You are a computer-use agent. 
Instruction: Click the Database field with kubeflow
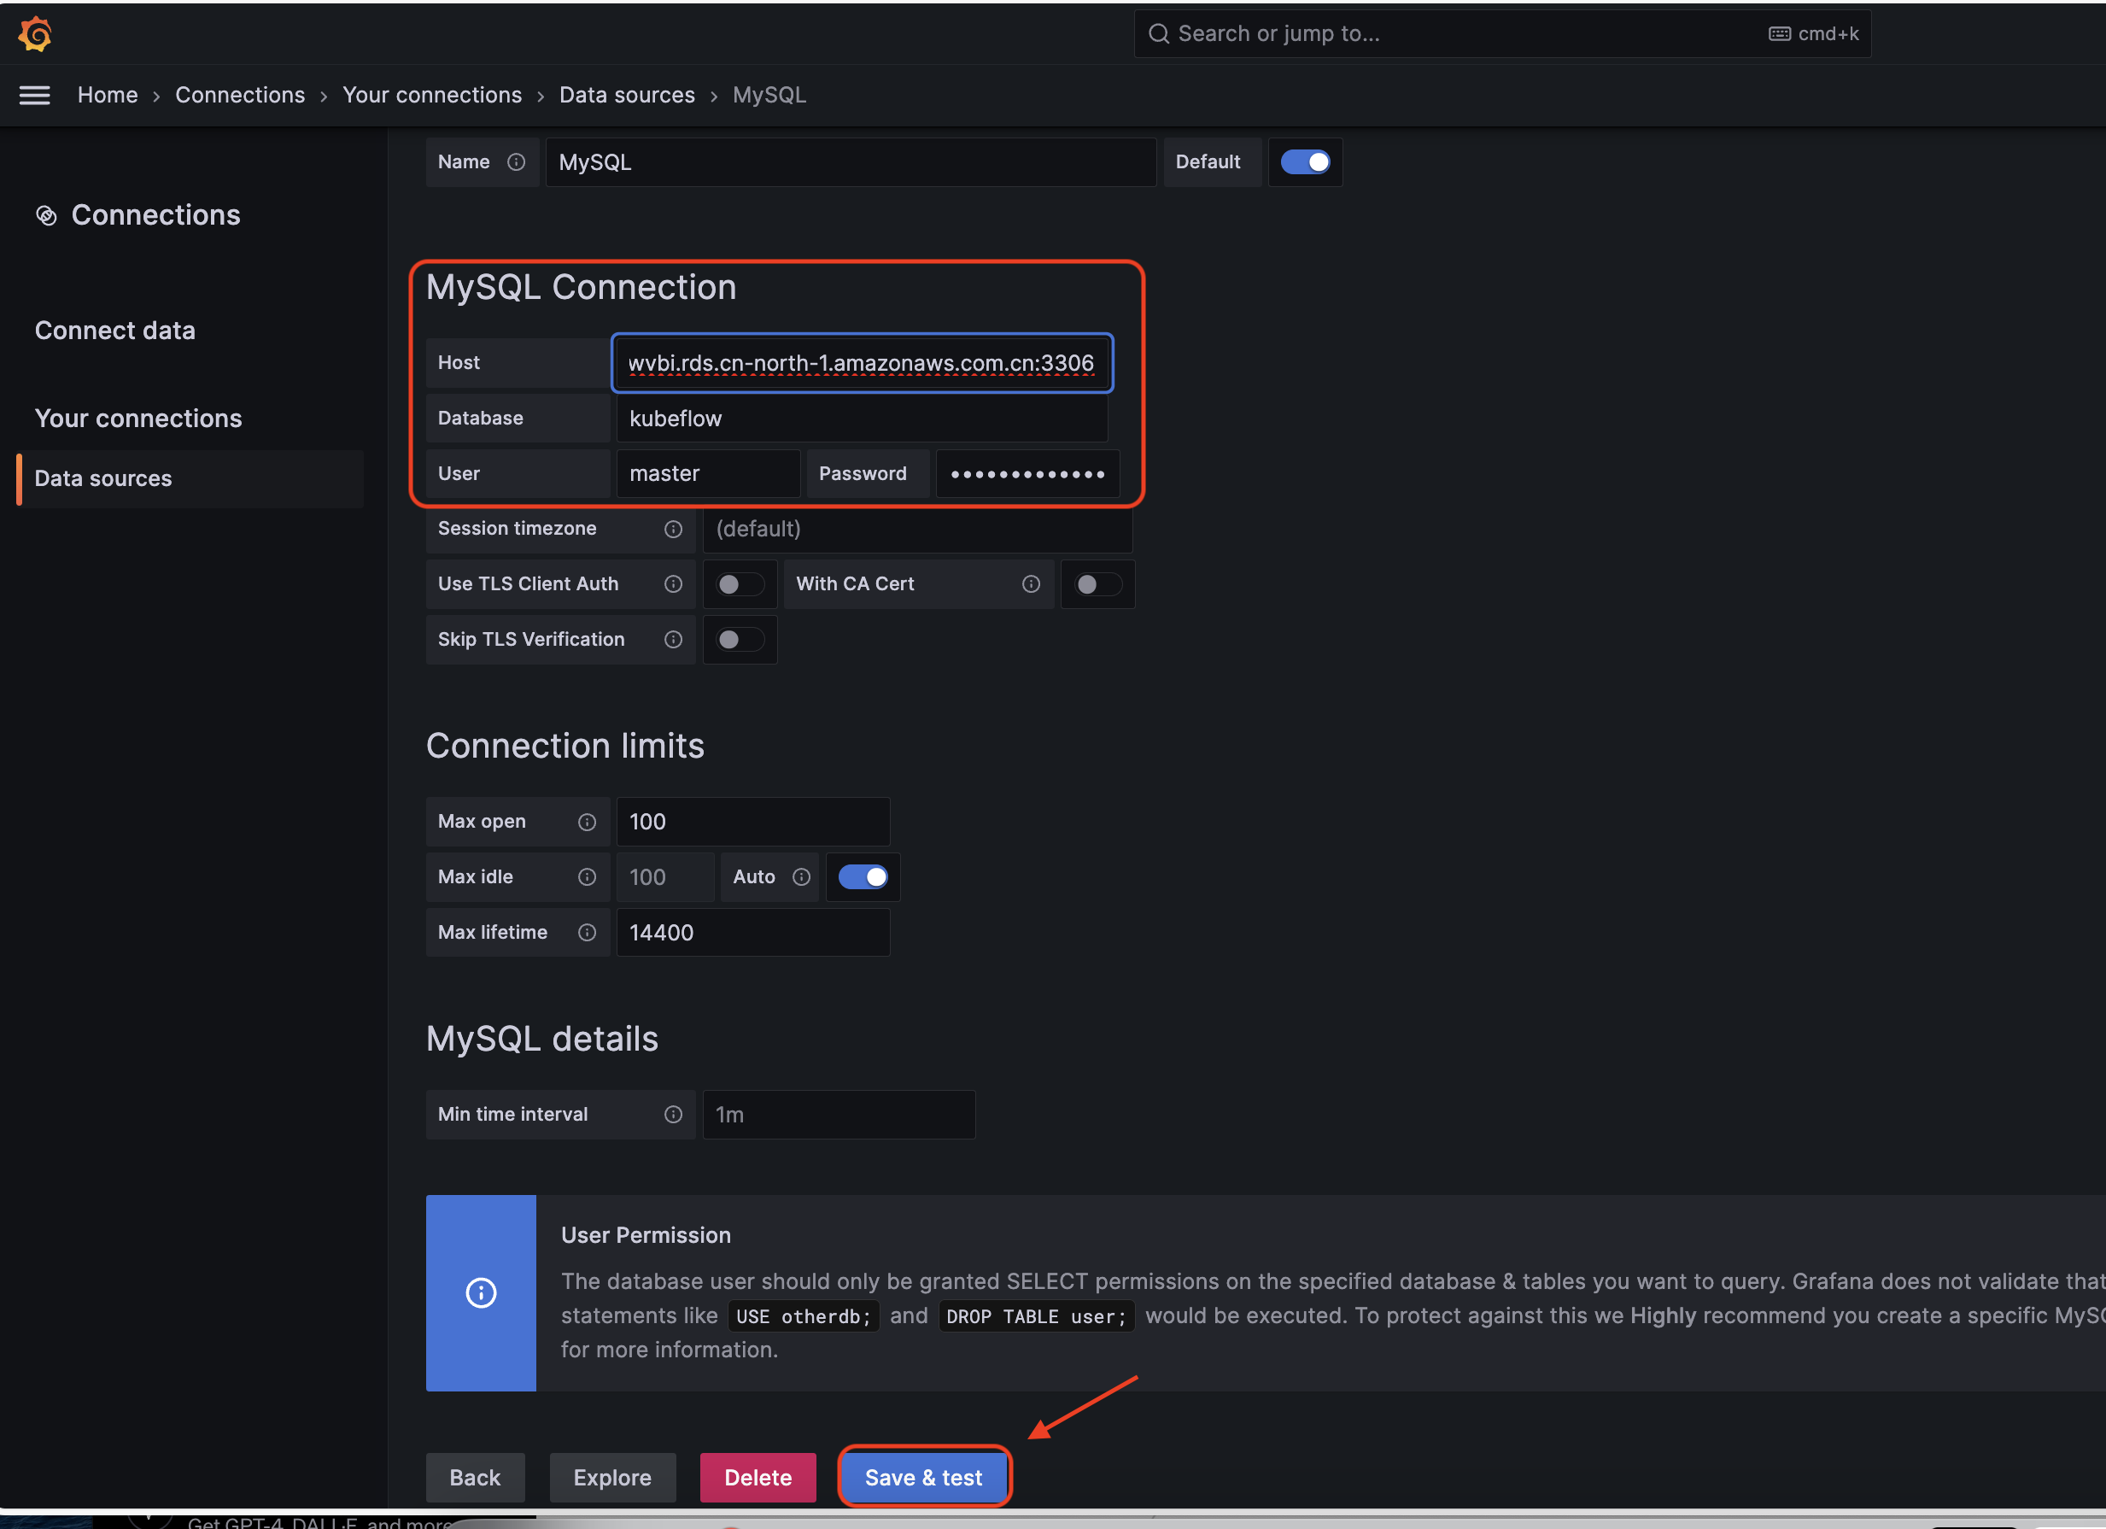coord(862,419)
